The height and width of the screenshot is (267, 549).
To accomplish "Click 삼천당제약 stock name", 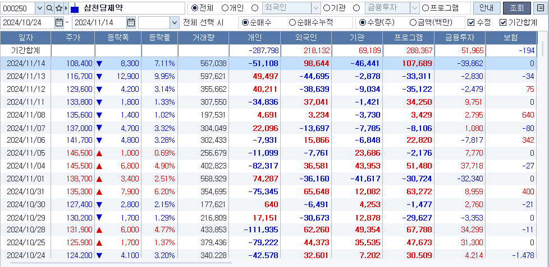I will pyautogui.click(x=103, y=8).
